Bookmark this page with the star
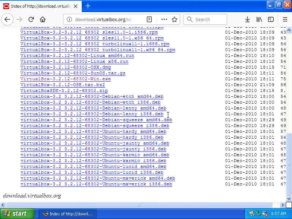Viewport: 292px width, 219px height. (174, 19)
